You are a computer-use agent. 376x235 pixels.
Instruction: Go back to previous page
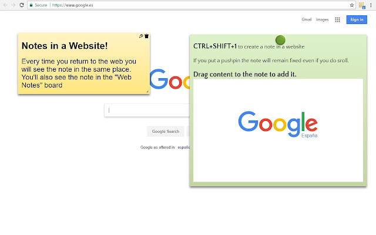click(5, 5)
